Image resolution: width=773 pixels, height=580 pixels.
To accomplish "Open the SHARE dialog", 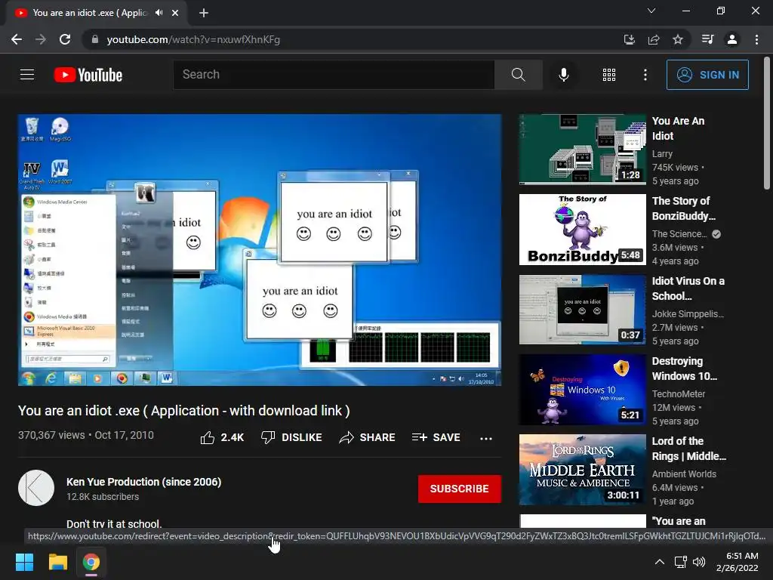I will 368,437.
